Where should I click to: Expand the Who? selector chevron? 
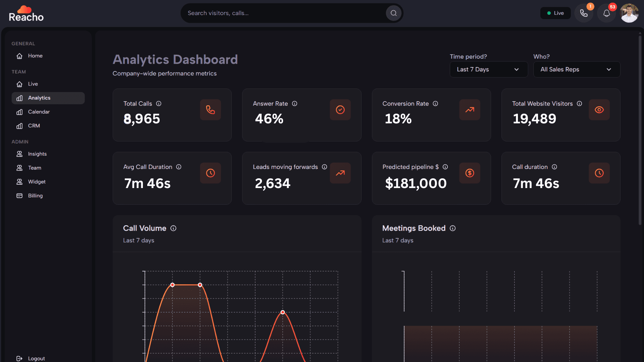pyautogui.click(x=609, y=69)
